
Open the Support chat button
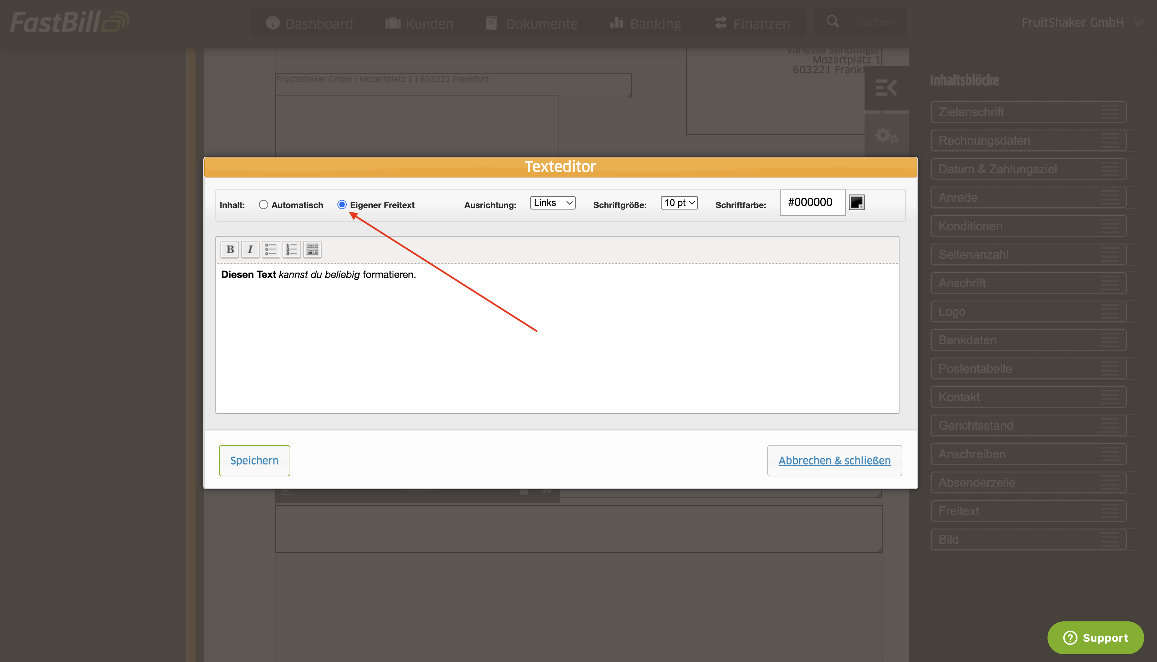(x=1096, y=637)
